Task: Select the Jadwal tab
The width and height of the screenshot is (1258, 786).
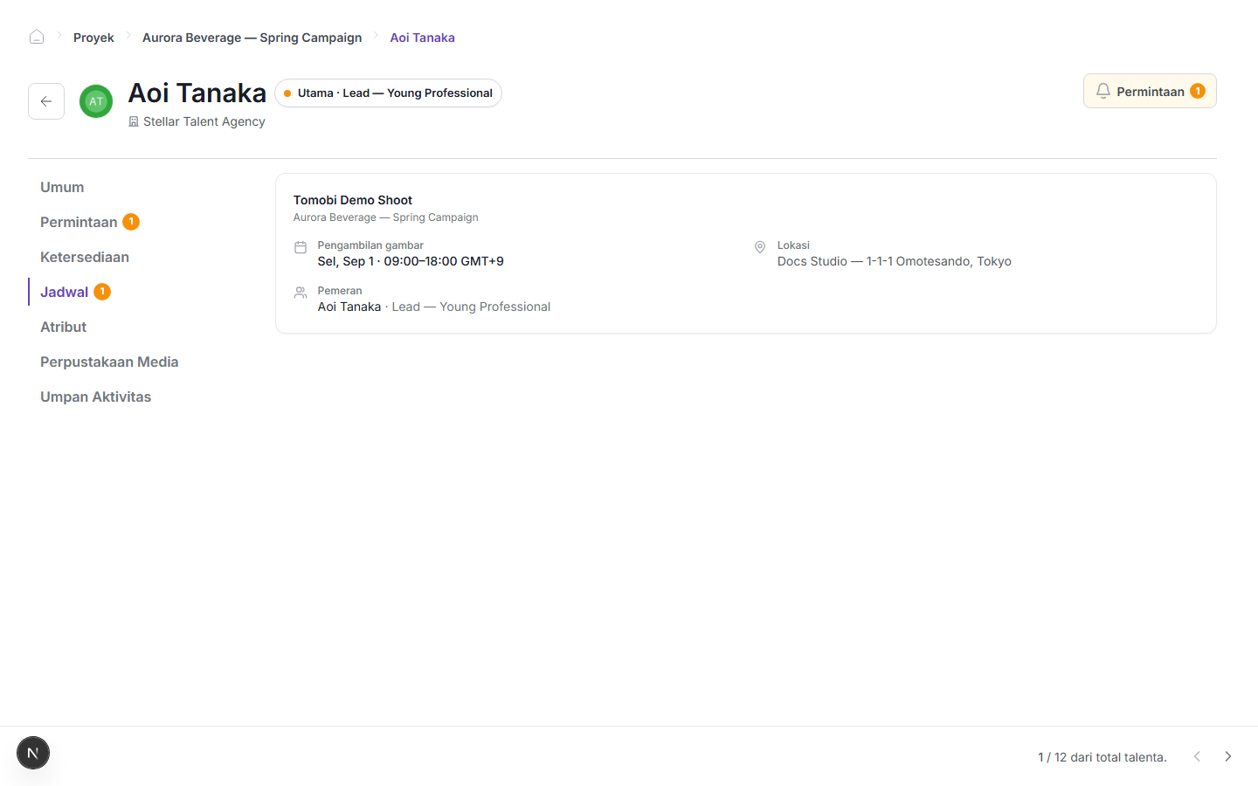Action: click(x=65, y=292)
